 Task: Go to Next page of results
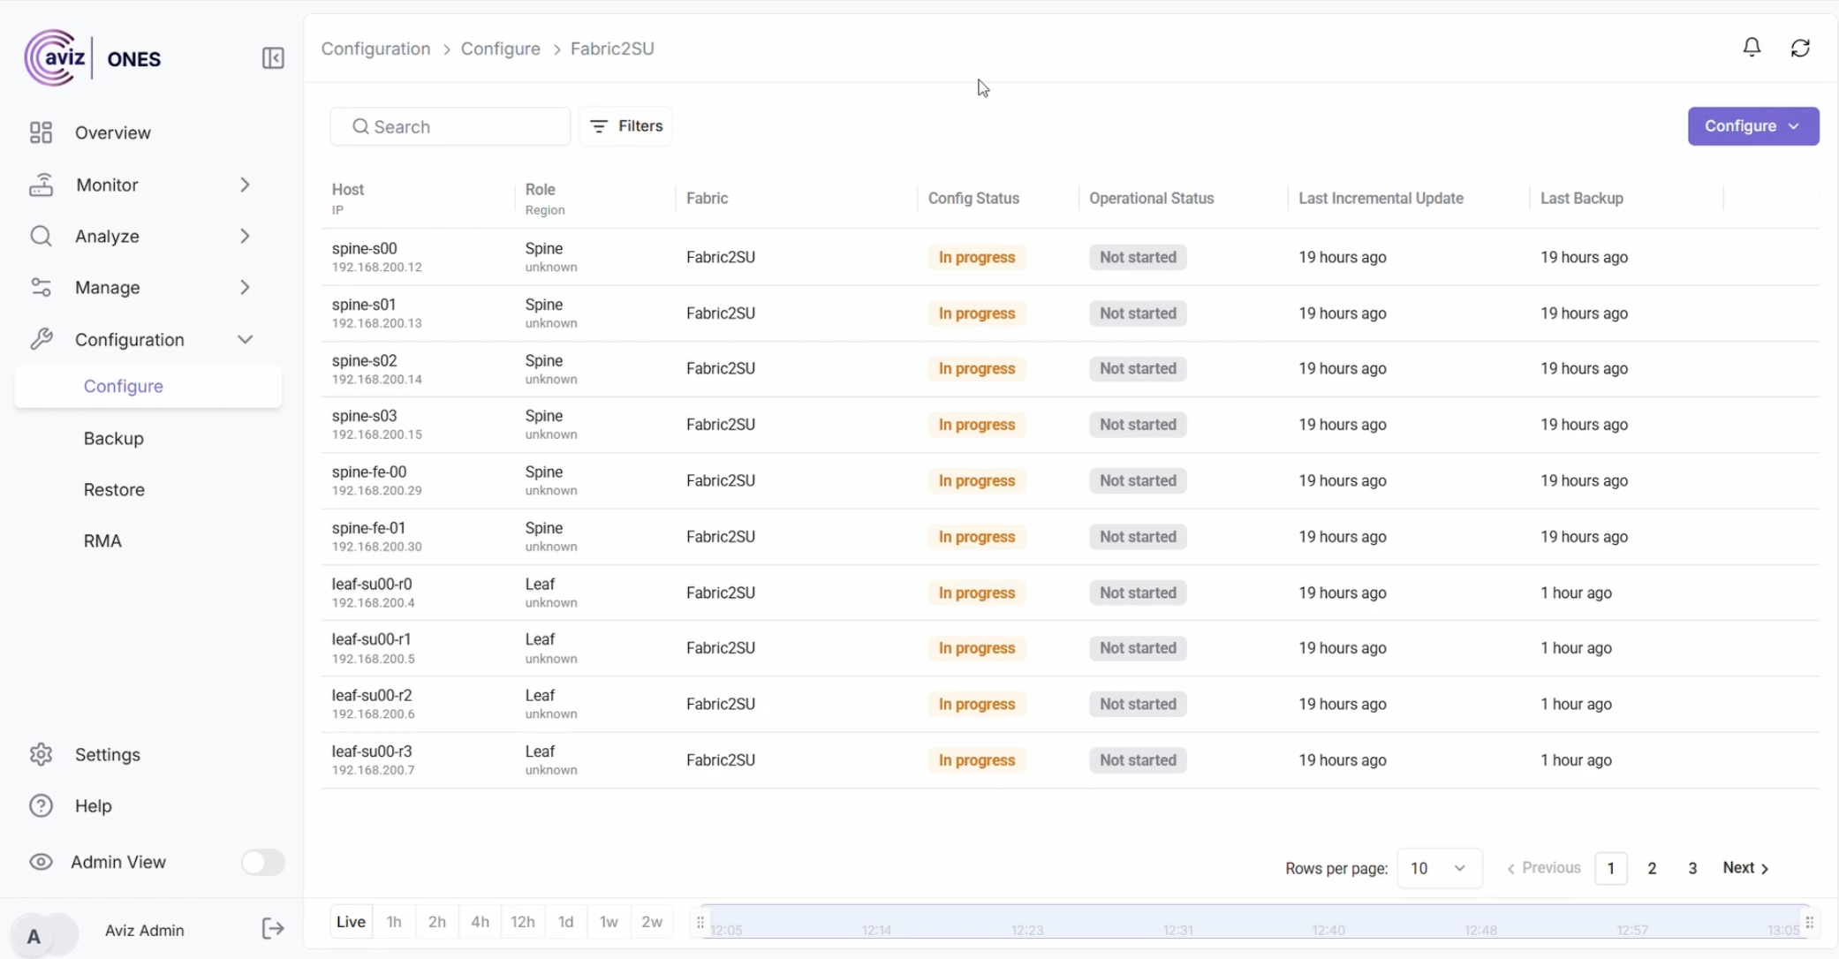coord(1745,868)
